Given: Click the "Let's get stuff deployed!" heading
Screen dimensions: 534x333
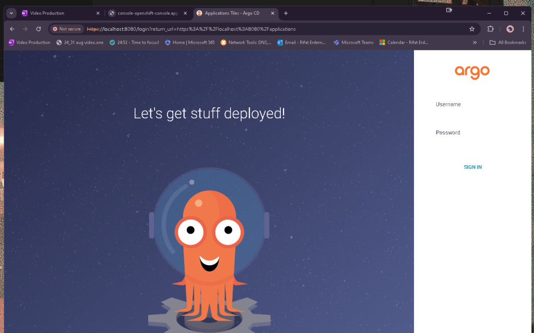Looking at the screenshot, I should pos(209,113).
